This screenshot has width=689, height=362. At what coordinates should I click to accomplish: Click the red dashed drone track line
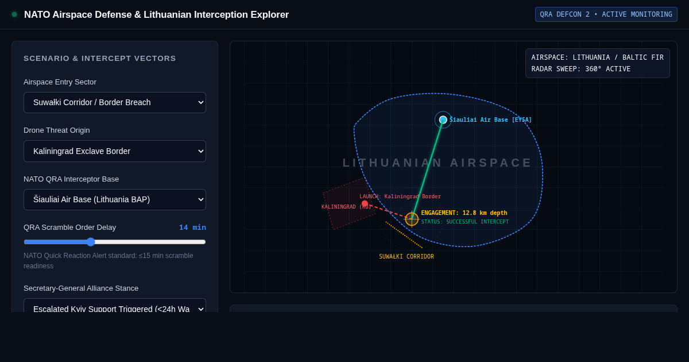pos(388,211)
